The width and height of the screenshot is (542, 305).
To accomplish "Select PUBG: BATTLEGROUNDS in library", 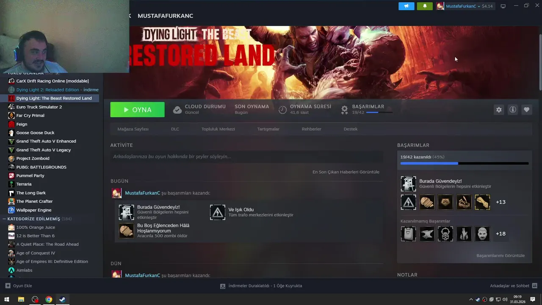I will pyautogui.click(x=41, y=167).
